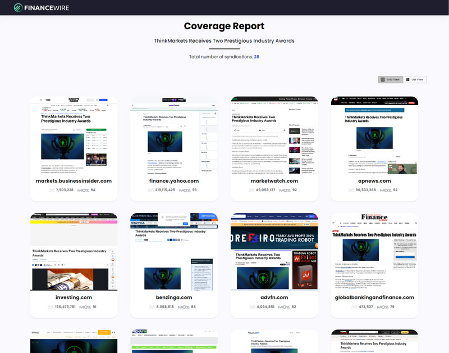Click the syndication count "28"
The height and width of the screenshot is (353, 449).
coord(256,57)
